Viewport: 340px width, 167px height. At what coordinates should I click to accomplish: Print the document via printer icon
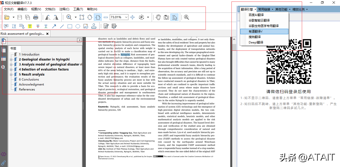point(36,17)
